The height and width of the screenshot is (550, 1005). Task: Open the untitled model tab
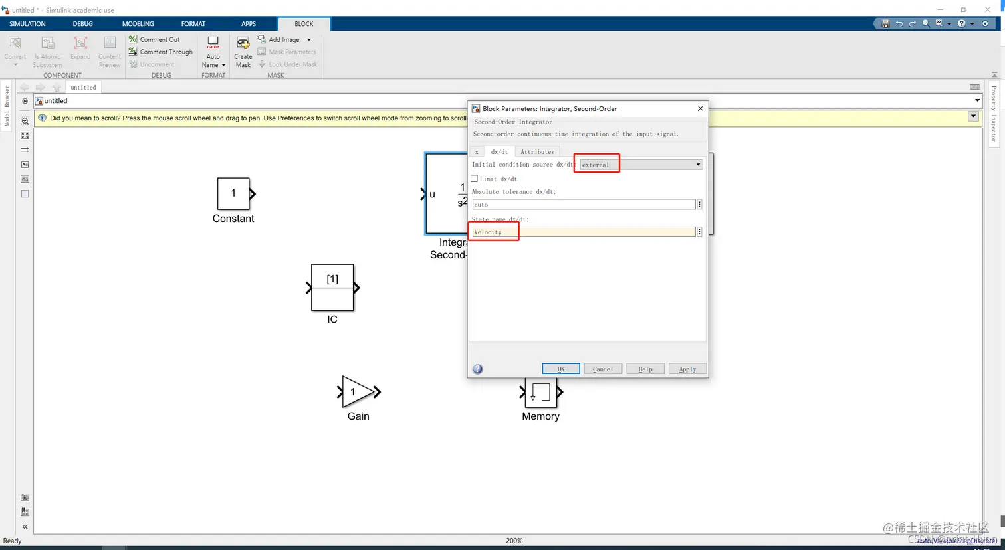tap(83, 87)
